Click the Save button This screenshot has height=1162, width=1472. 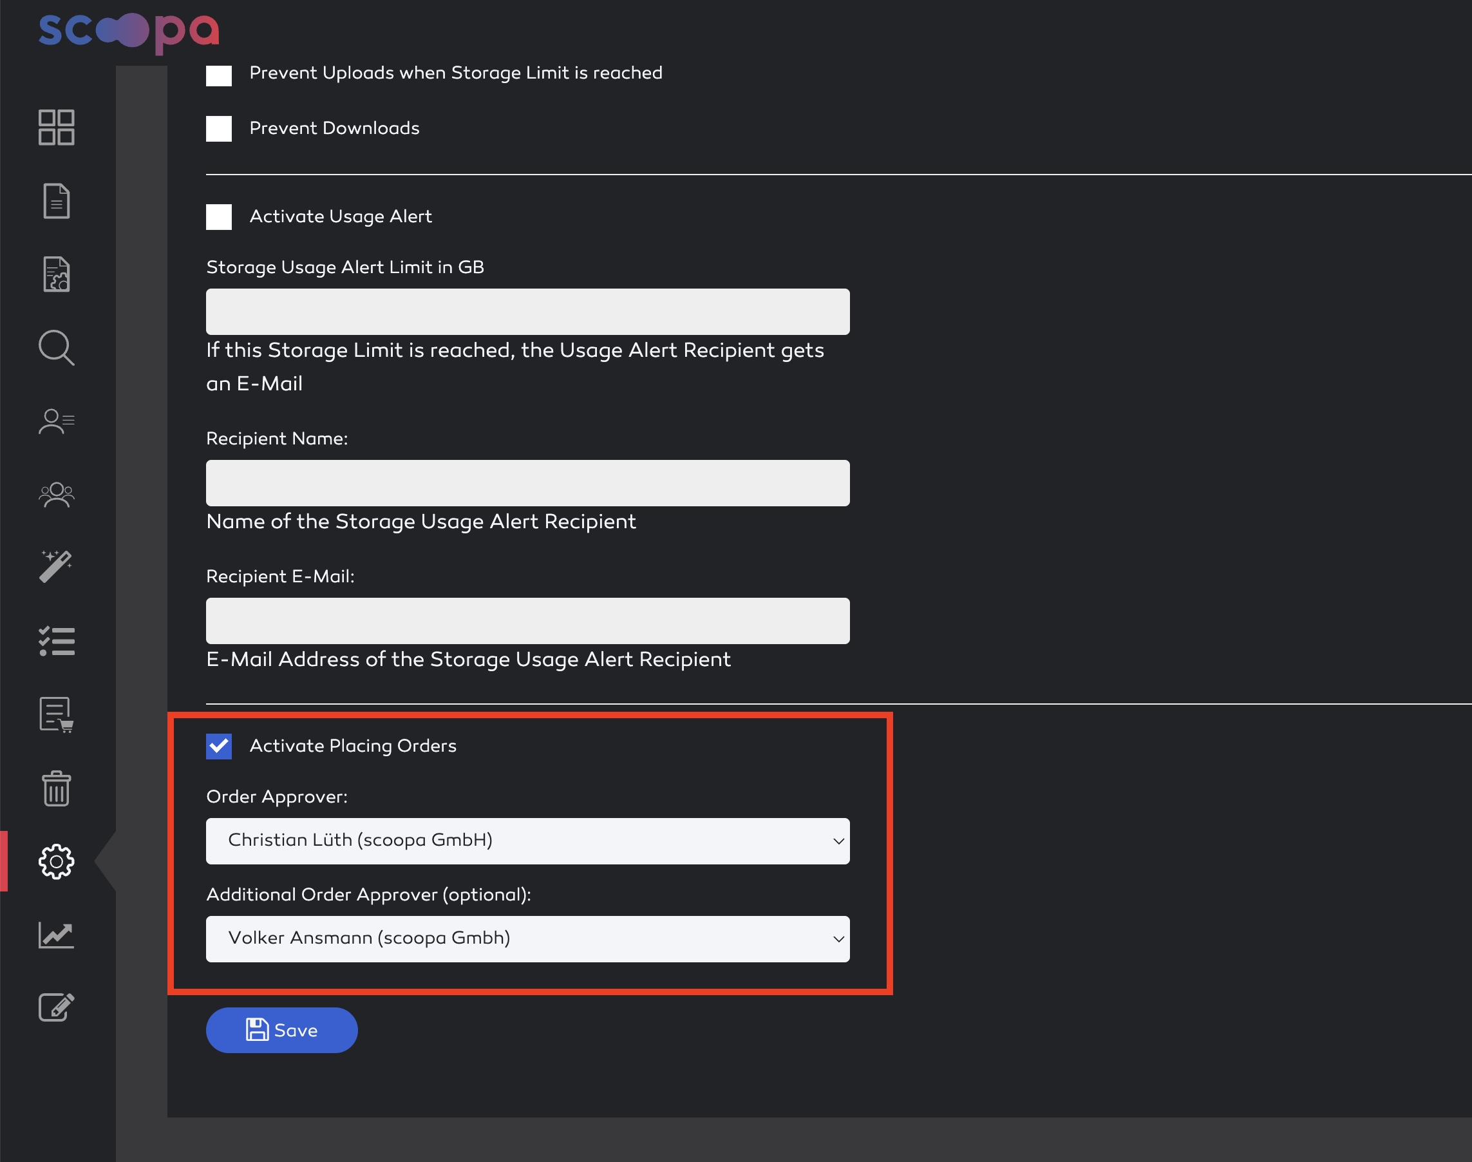(x=281, y=1030)
